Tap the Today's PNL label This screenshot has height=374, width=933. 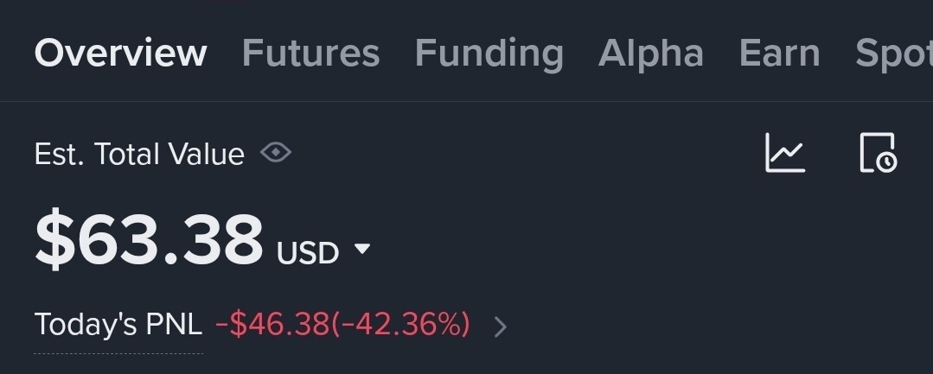[x=118, y=325]
